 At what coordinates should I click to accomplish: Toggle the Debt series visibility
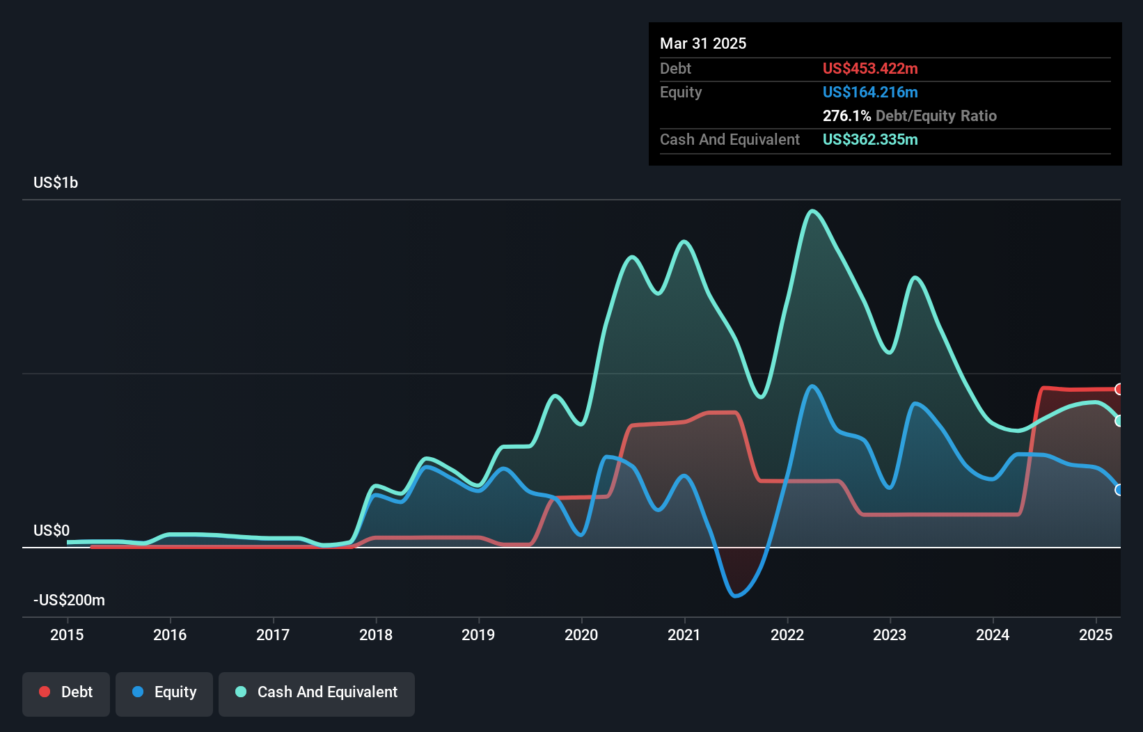(x=66, y=694)
